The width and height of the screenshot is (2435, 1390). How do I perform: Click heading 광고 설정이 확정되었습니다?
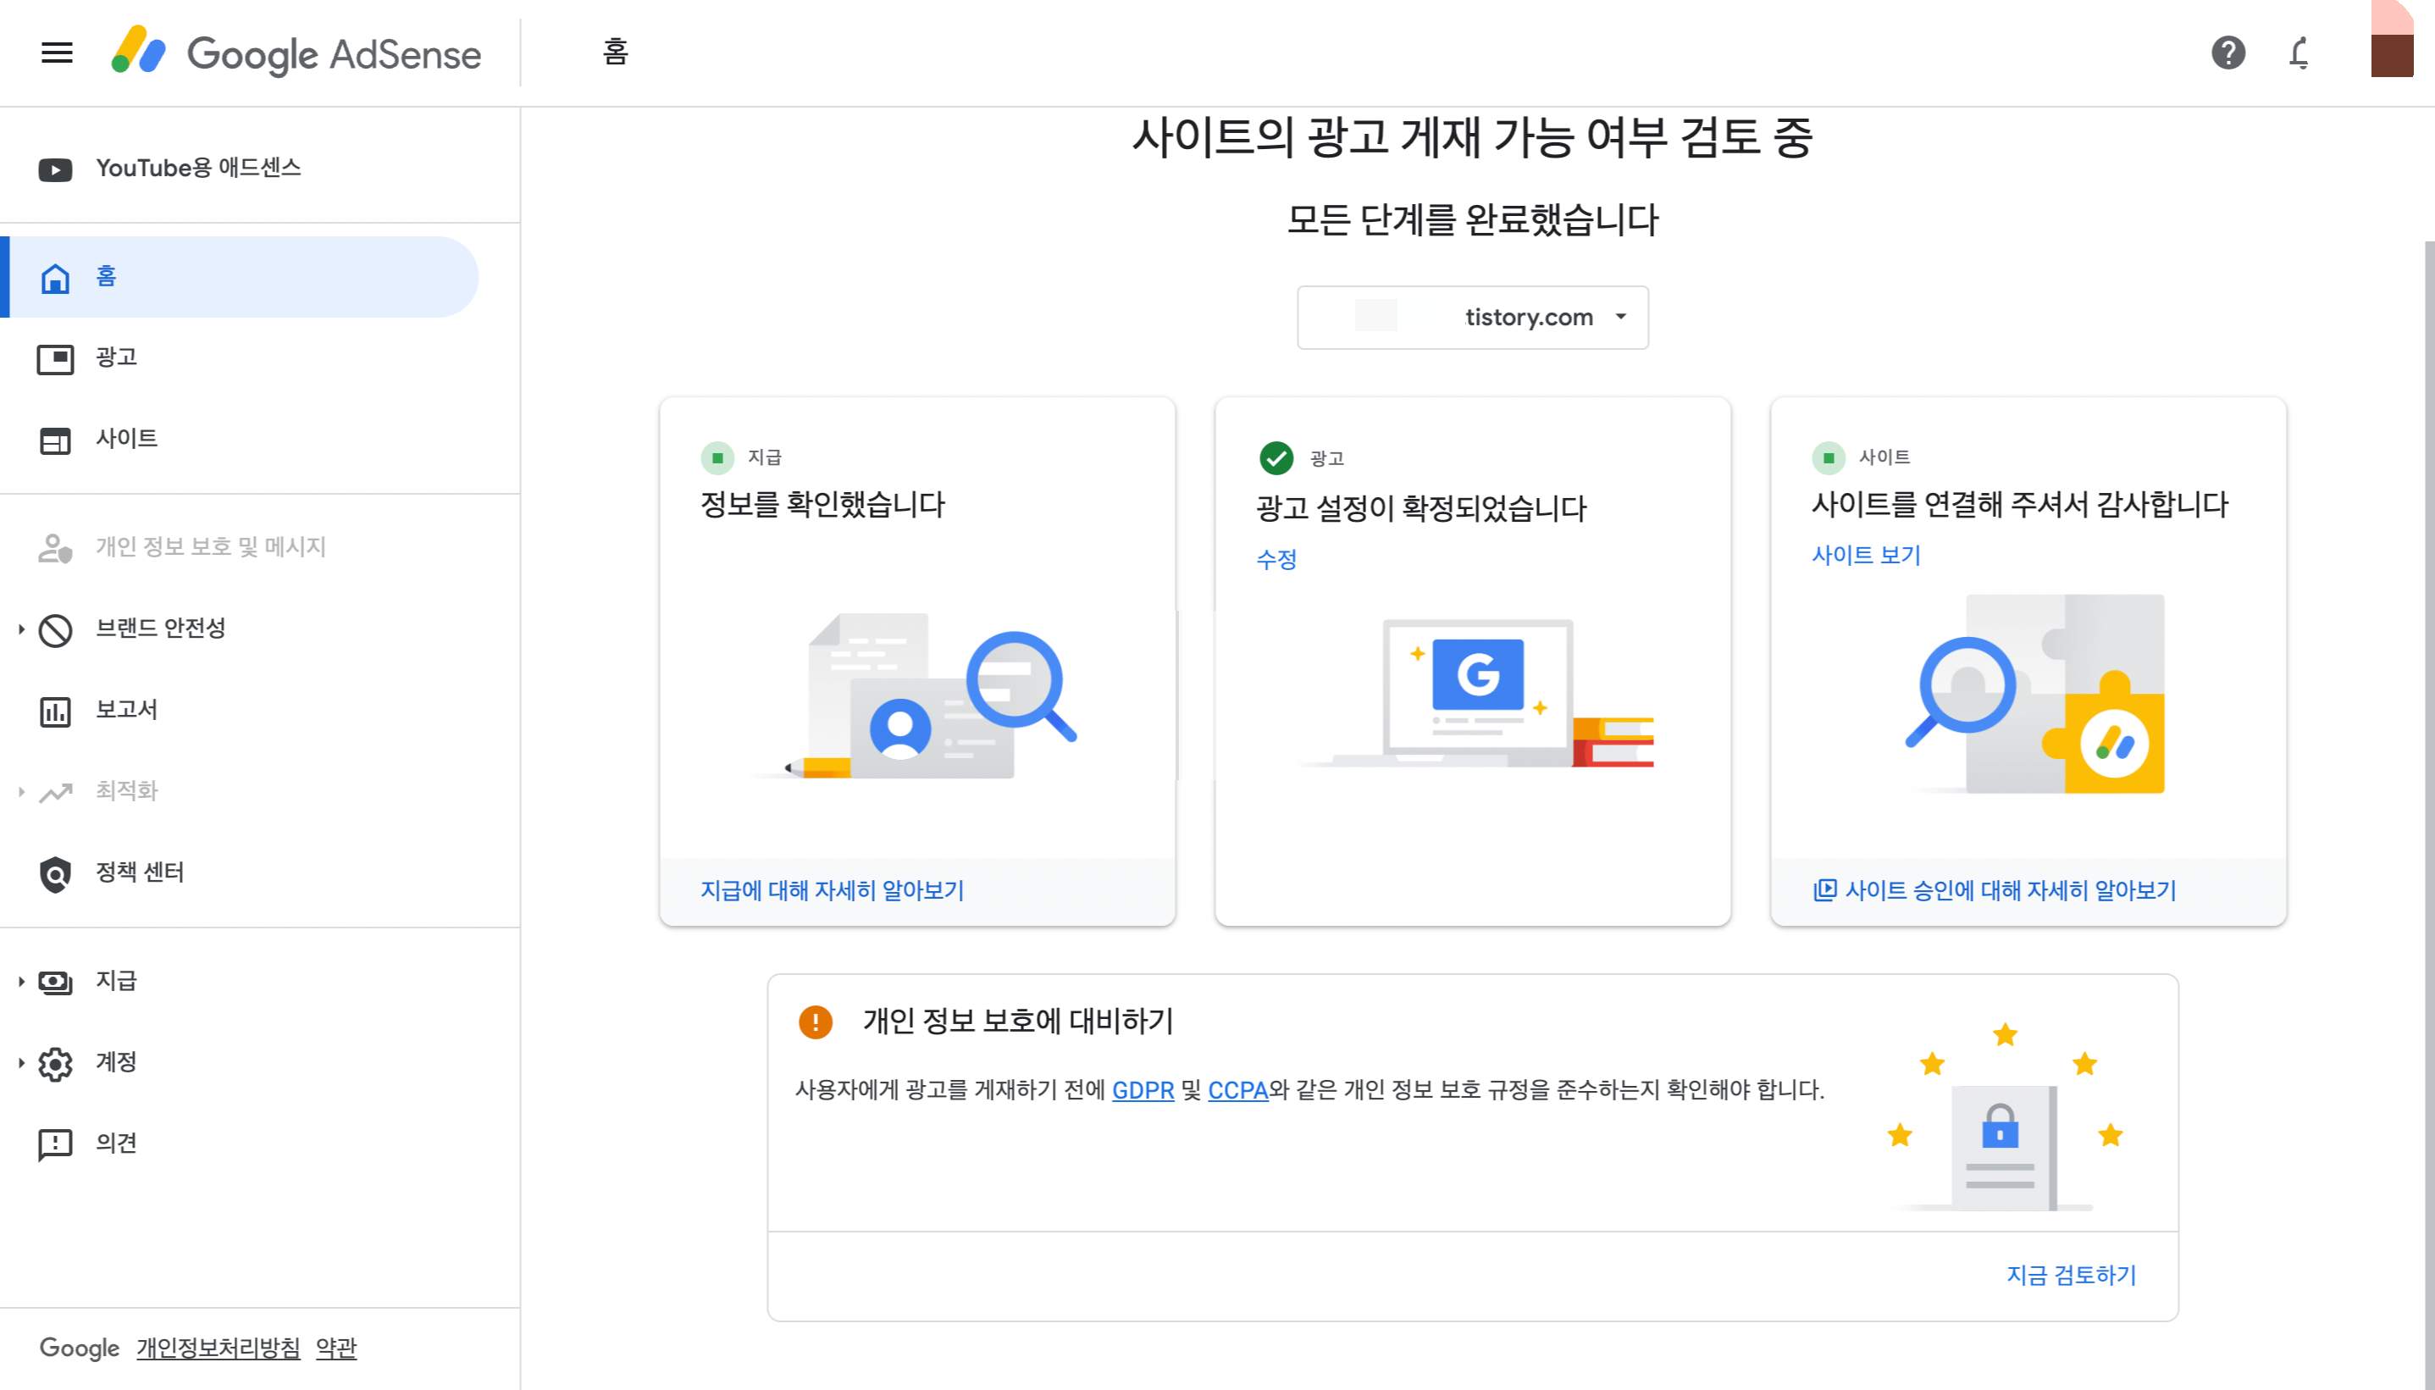(1421, 508)
